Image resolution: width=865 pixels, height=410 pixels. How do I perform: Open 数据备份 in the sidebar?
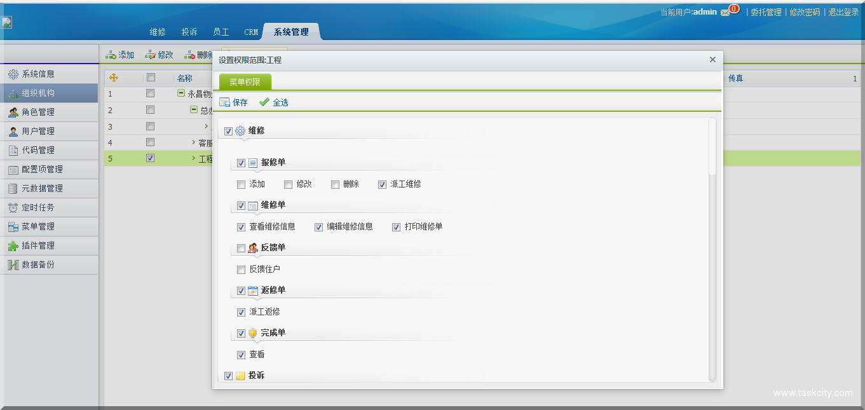pyautogui.click(x=38, y=264)
